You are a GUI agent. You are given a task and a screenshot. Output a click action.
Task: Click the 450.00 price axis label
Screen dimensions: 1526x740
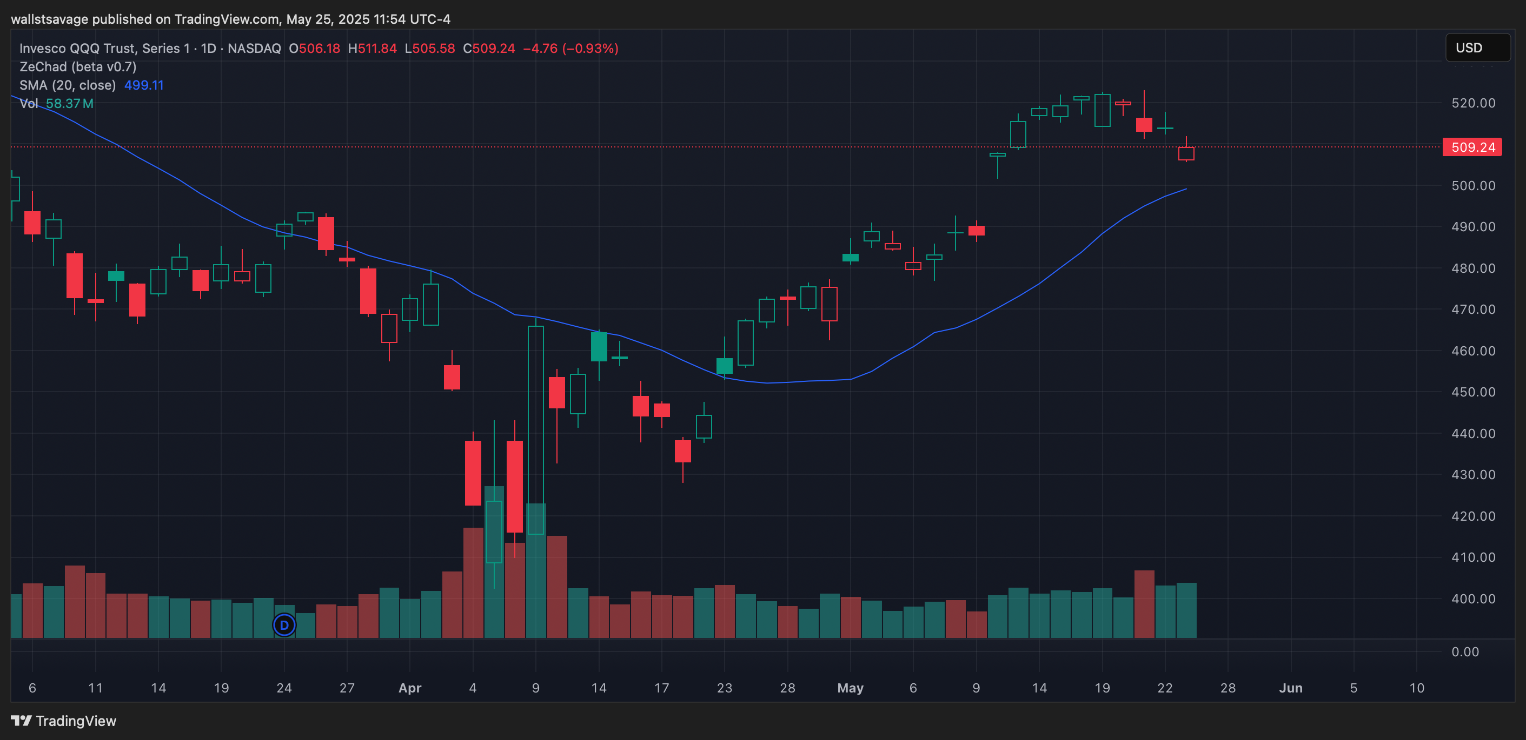[1474, 392]
